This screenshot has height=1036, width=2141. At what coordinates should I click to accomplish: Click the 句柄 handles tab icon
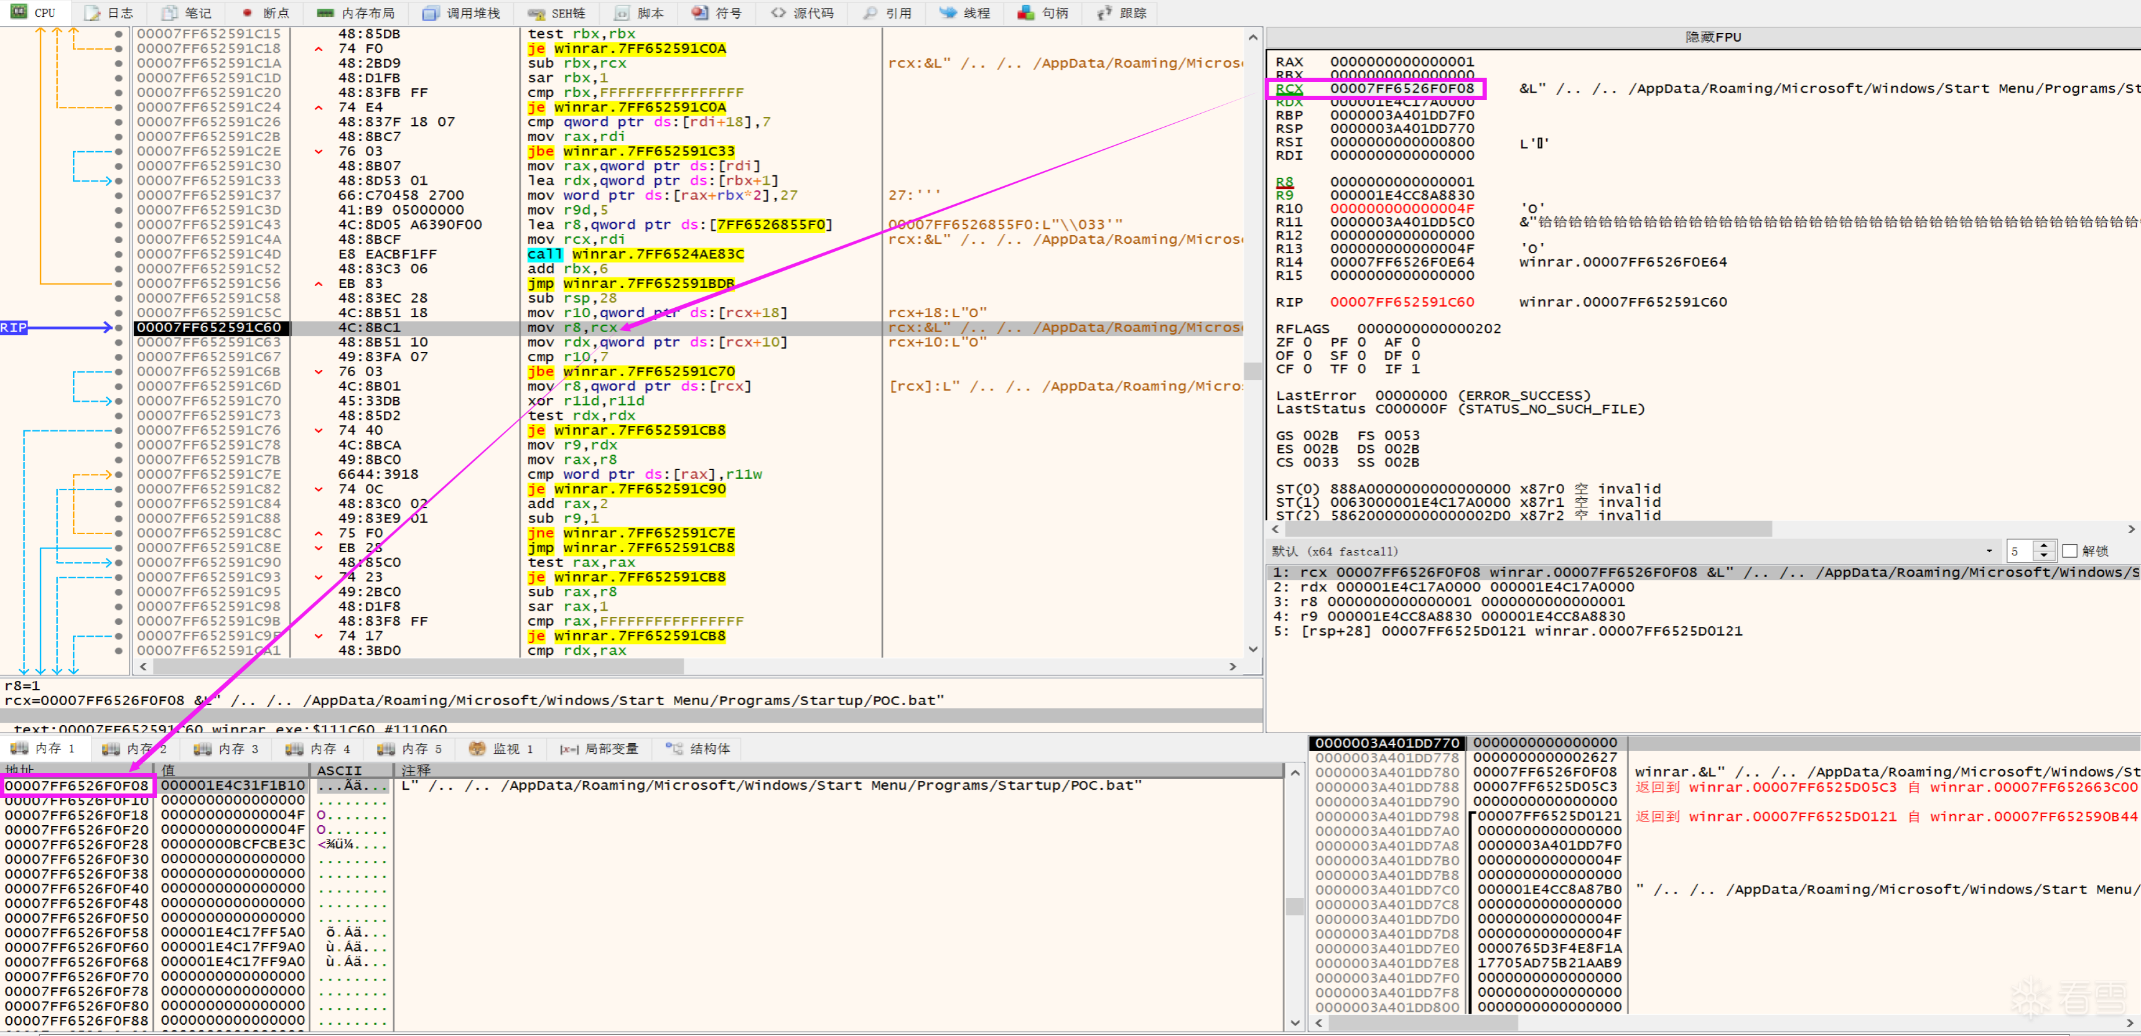tap(1025, 12)
